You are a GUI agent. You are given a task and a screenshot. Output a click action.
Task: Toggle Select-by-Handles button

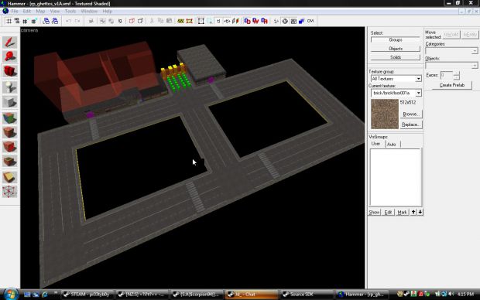[x=201, y=21]
